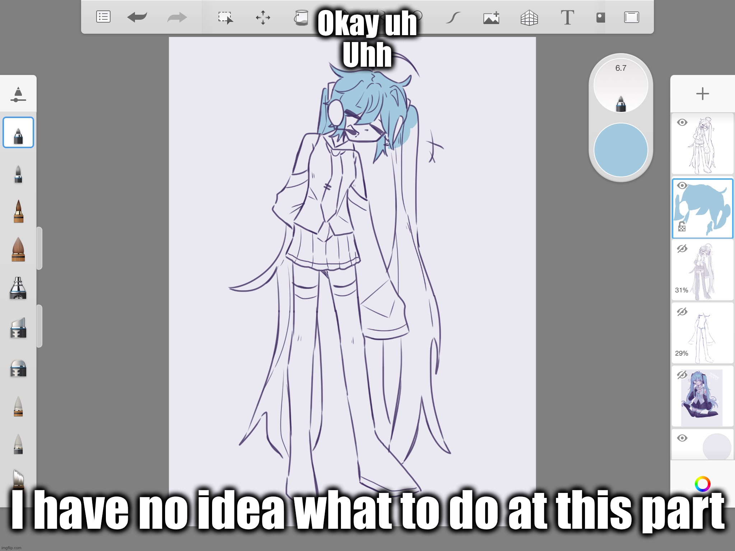This screenshot has height=551, width=735.
Task: Choose the round tip marker brush
Action: [18, 368]
